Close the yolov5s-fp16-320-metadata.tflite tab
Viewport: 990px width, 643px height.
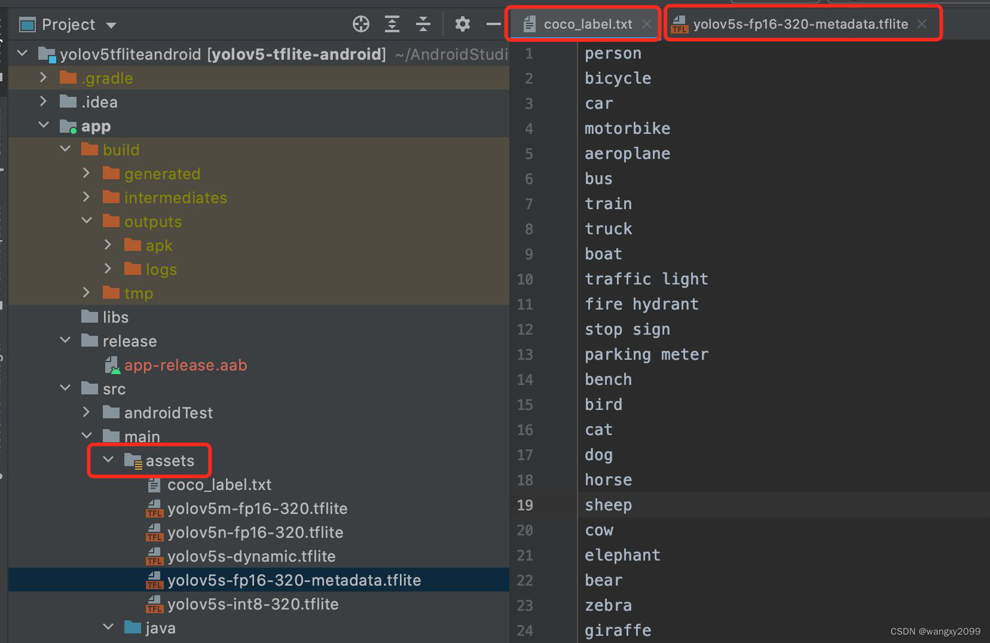click(x=922, y=24)
